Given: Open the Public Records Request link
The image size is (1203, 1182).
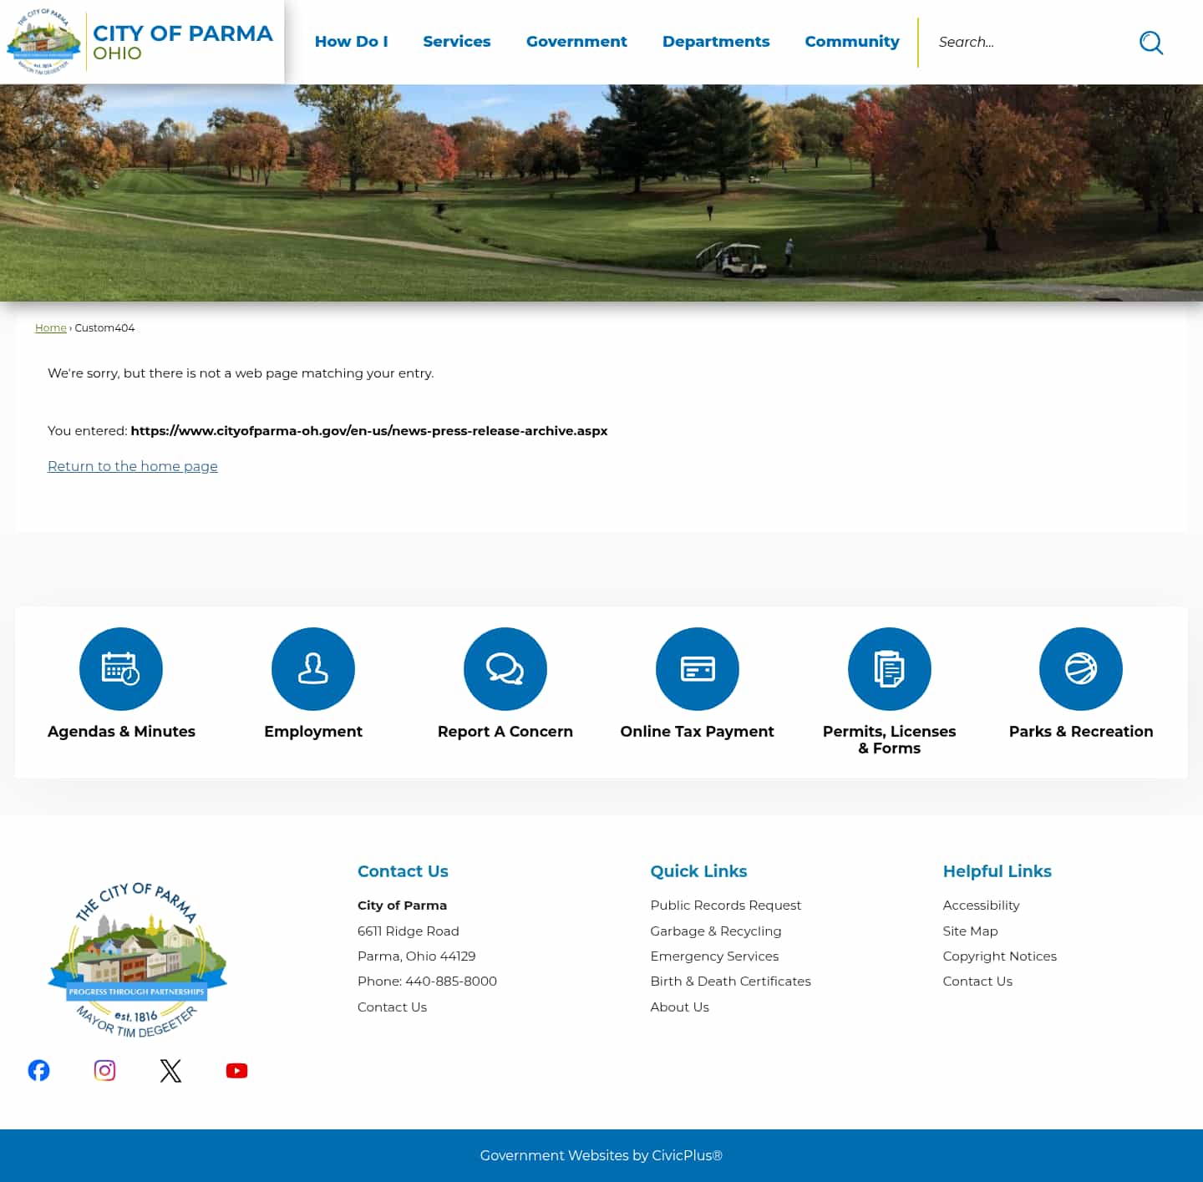Looking at the screenshot, I should 725,905.
